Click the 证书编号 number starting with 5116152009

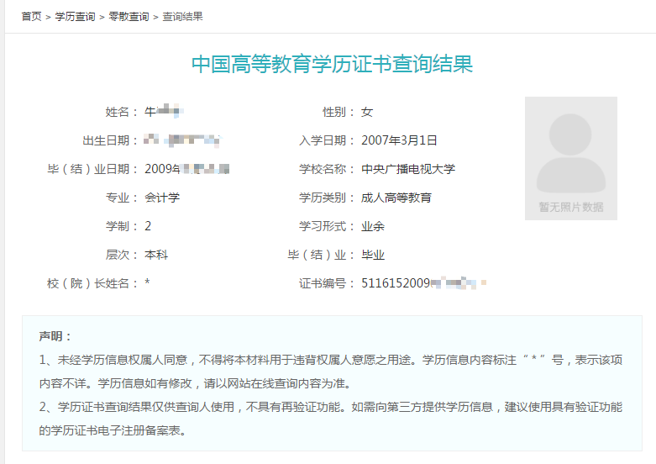tap(396, 283)
